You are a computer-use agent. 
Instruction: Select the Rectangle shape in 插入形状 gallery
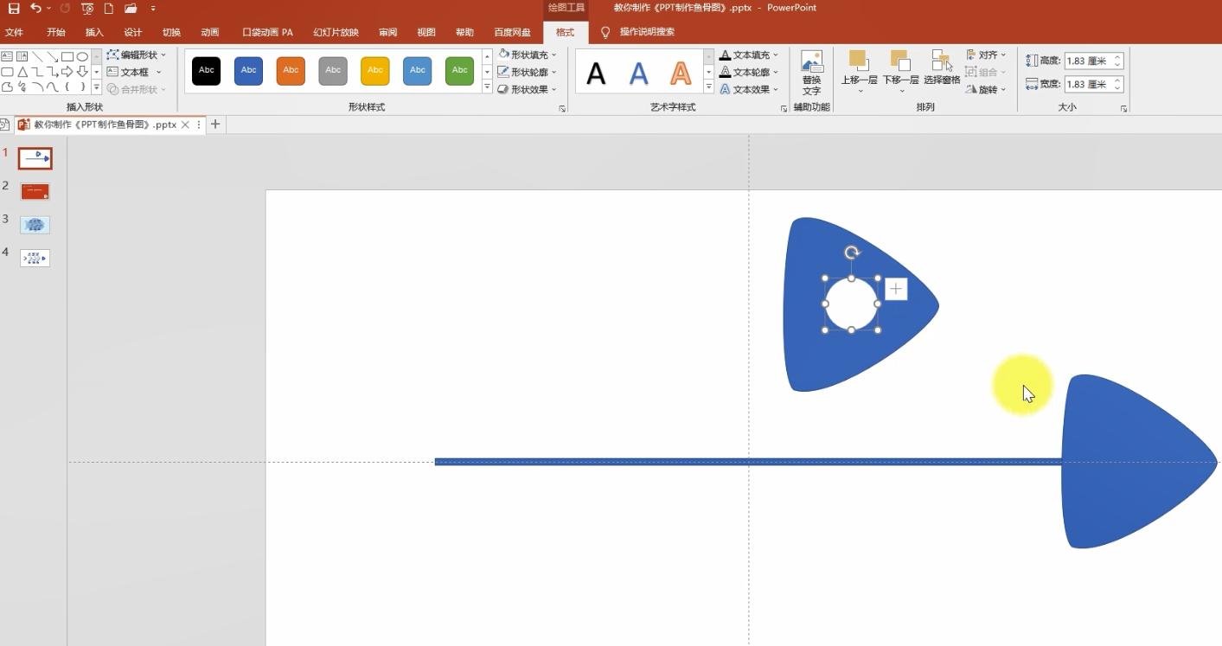[67, 55]
